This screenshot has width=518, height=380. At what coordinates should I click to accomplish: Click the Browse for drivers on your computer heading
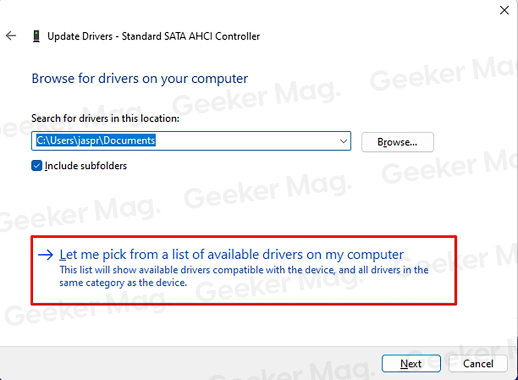click(x=140, y=79)
